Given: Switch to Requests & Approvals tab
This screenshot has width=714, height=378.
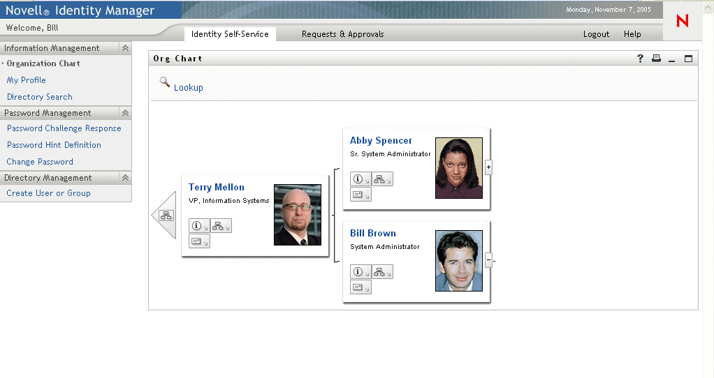Looking at the screenshot, I should (x=343, y=34).
